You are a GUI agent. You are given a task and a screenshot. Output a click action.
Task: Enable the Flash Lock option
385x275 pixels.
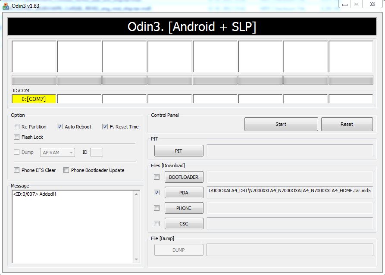(x=17, y=137)
